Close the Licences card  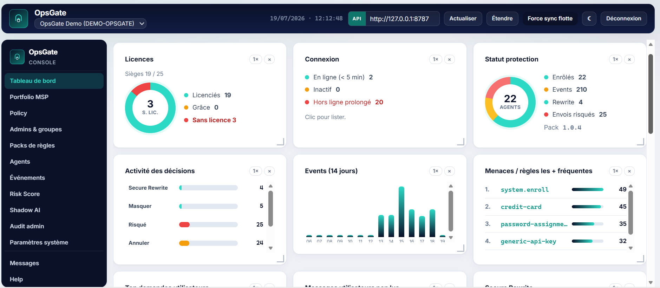click(x=269, y=59)
